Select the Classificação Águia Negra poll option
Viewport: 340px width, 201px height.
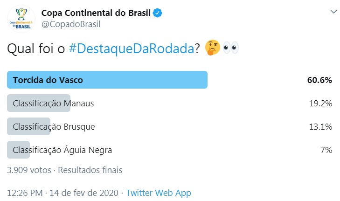(x=62, y=150)
